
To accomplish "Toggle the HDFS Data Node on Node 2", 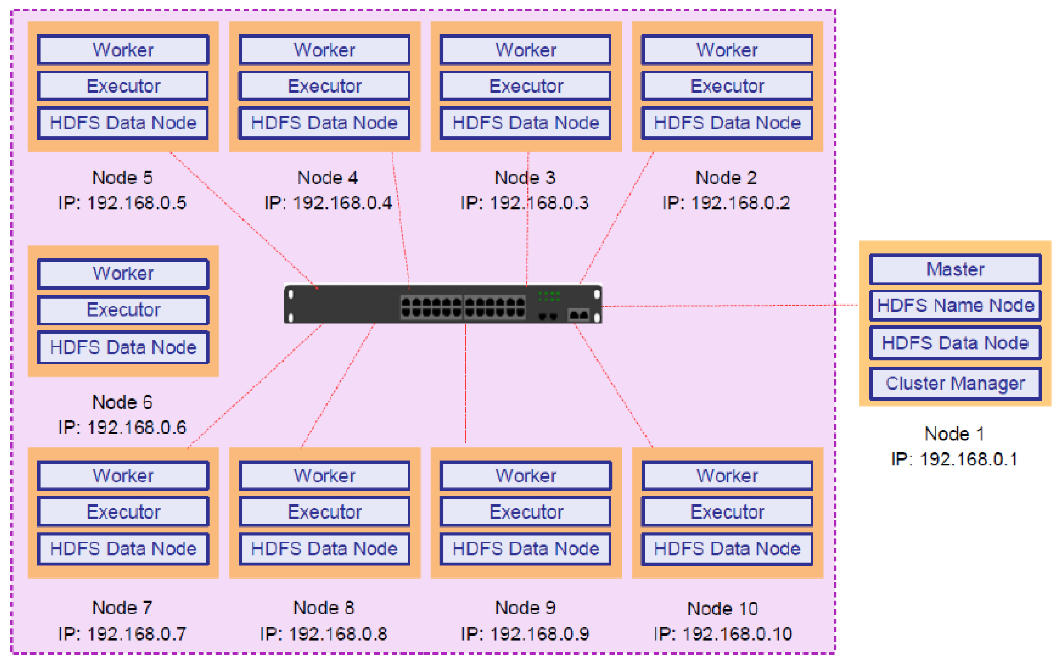I will point(726,123).
